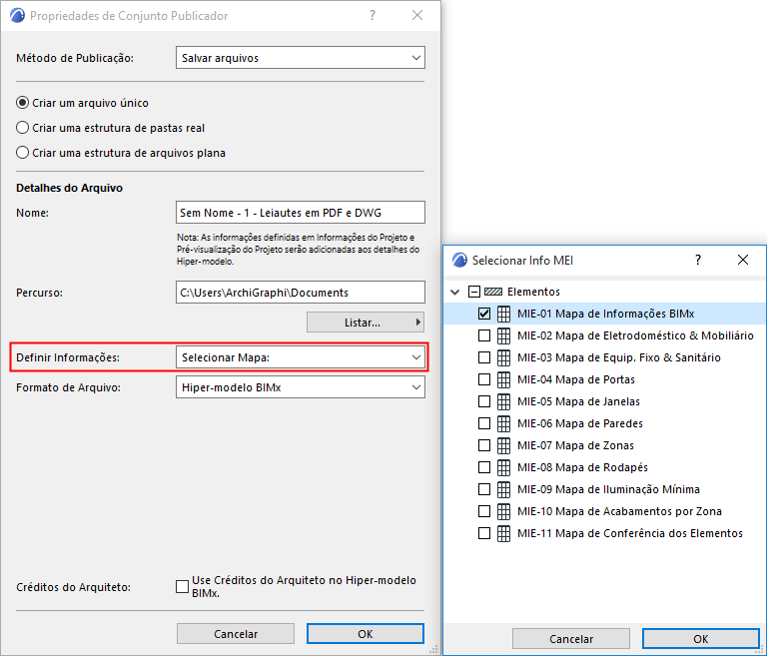Click Archicad logo in Propriedades de Conjunto Publicador

pos(17,16)
